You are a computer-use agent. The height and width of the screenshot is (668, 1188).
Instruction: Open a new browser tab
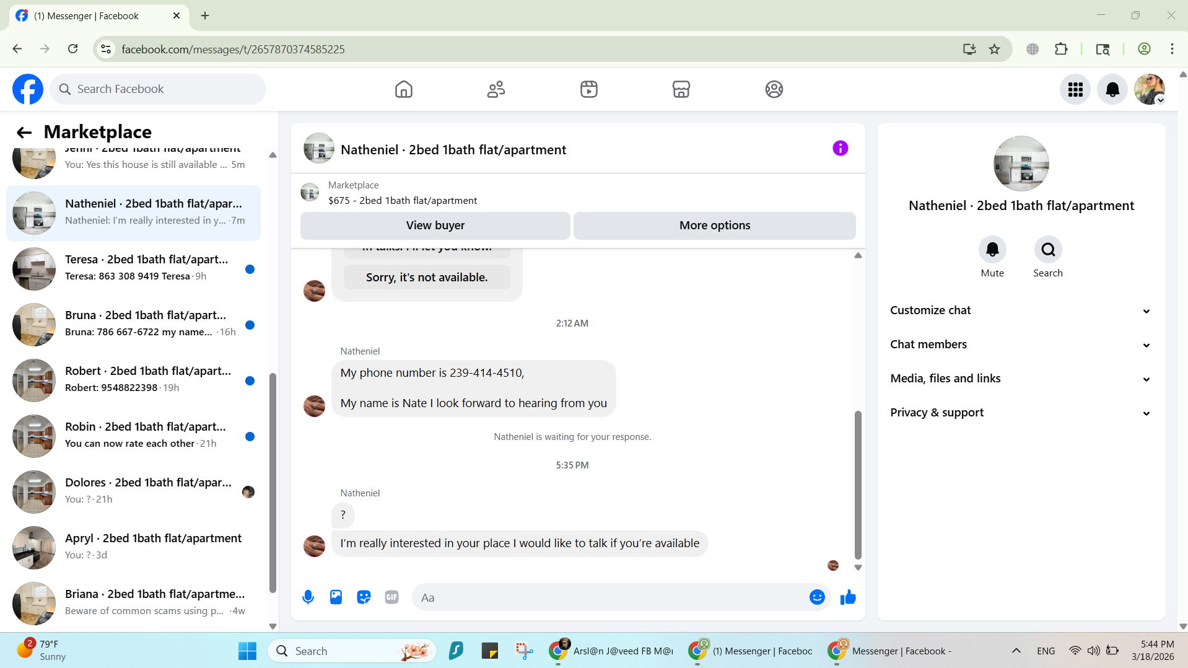(205, 16)
